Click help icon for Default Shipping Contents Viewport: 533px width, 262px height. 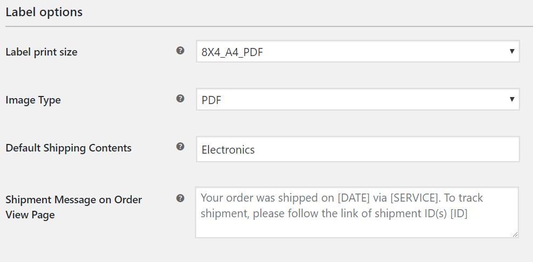pyautogui.click(x=180, y=147)
